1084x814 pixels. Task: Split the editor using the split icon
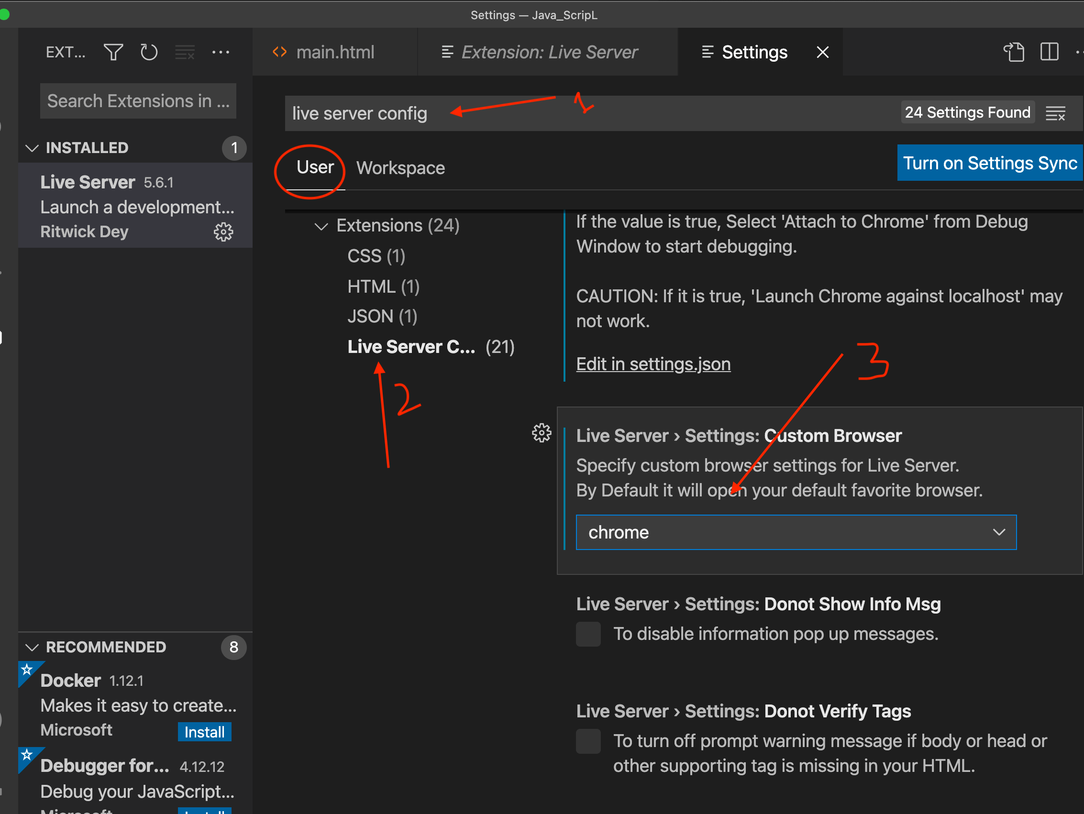pos(1049,52)
